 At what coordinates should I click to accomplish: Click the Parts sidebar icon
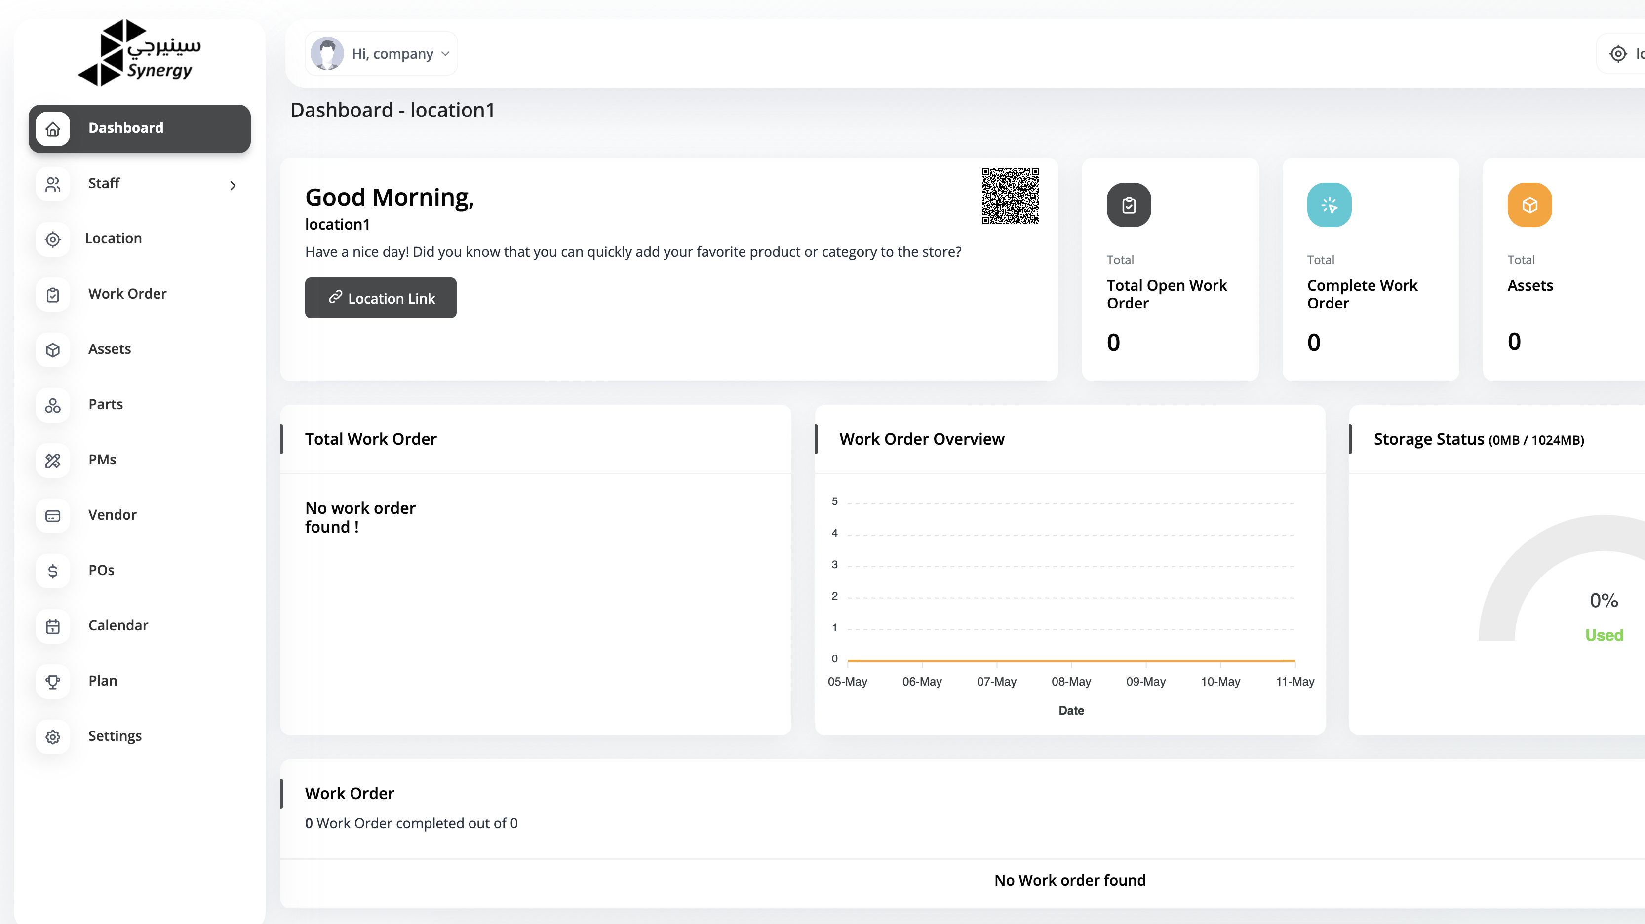pyautogui.click(x=53, y=405)
